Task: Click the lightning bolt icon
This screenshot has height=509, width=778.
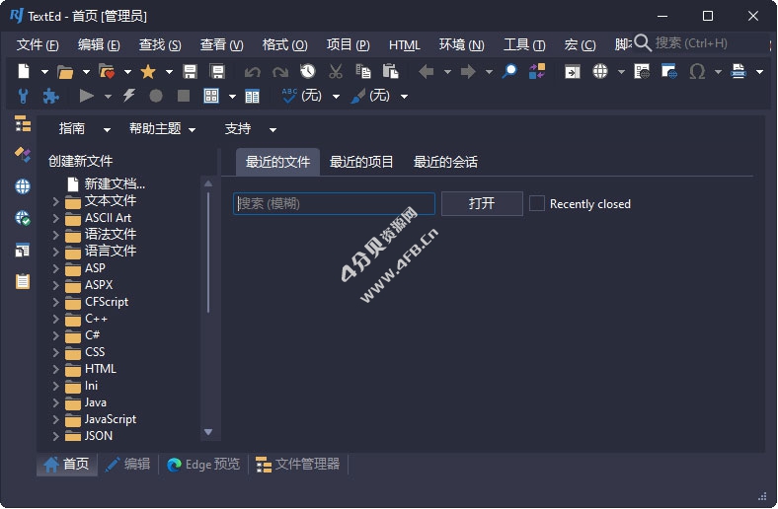Action: tap(128, 96)
